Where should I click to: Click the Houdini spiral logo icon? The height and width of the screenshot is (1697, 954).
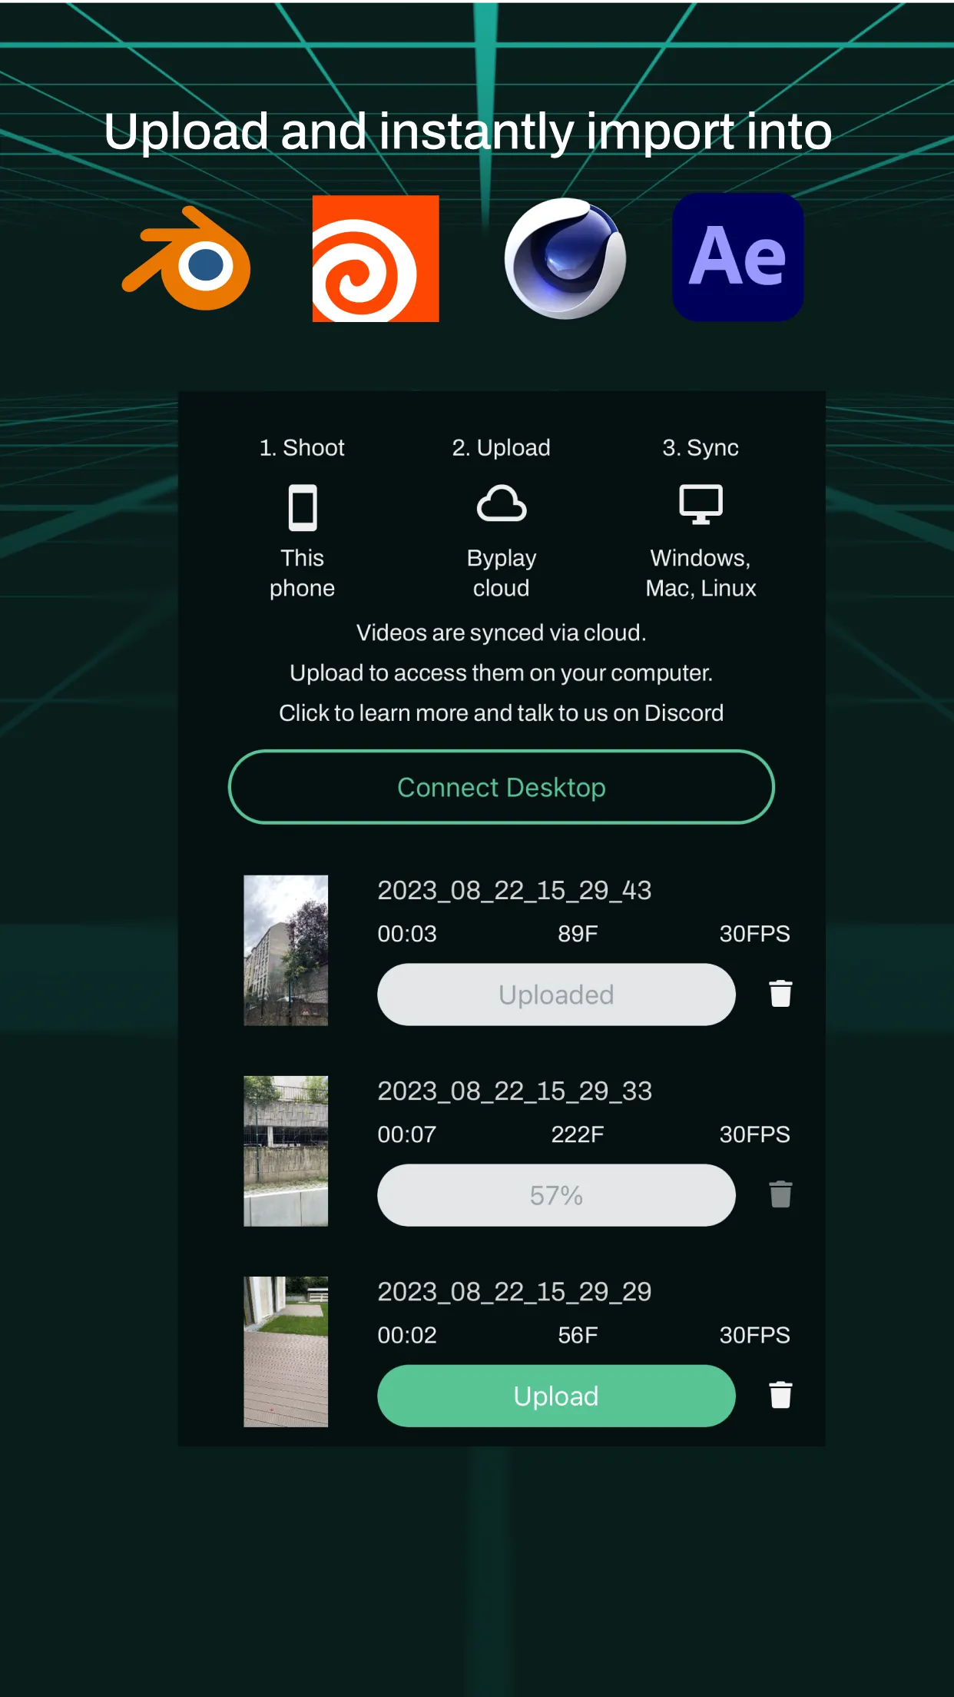[376, 258]
